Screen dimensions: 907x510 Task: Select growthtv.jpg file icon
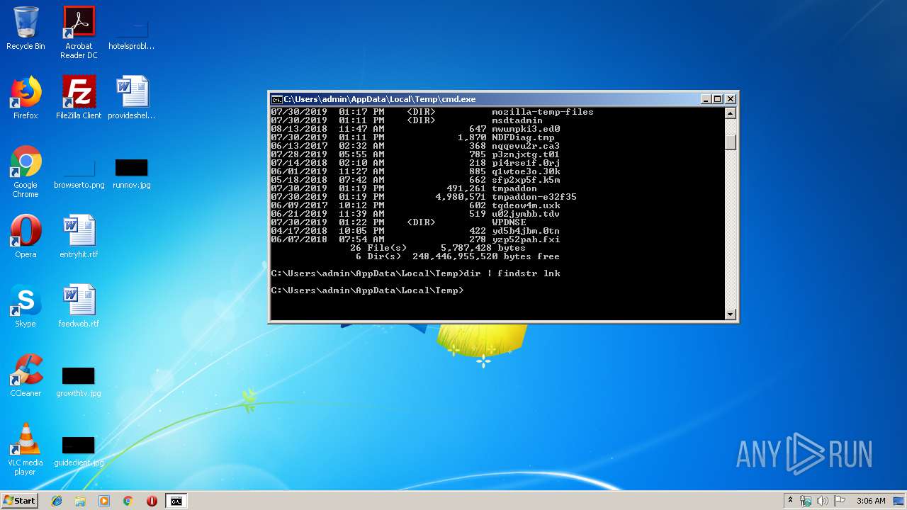pyautogui.click(x=79, y=382)
